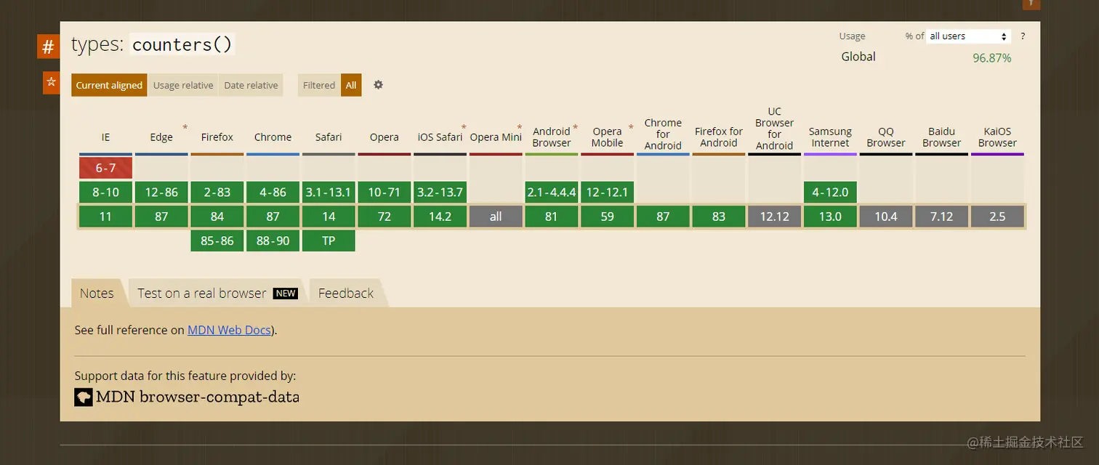Click the Chrome 4-86 cell
The image size is (1099, 465).
pos(273,193)
